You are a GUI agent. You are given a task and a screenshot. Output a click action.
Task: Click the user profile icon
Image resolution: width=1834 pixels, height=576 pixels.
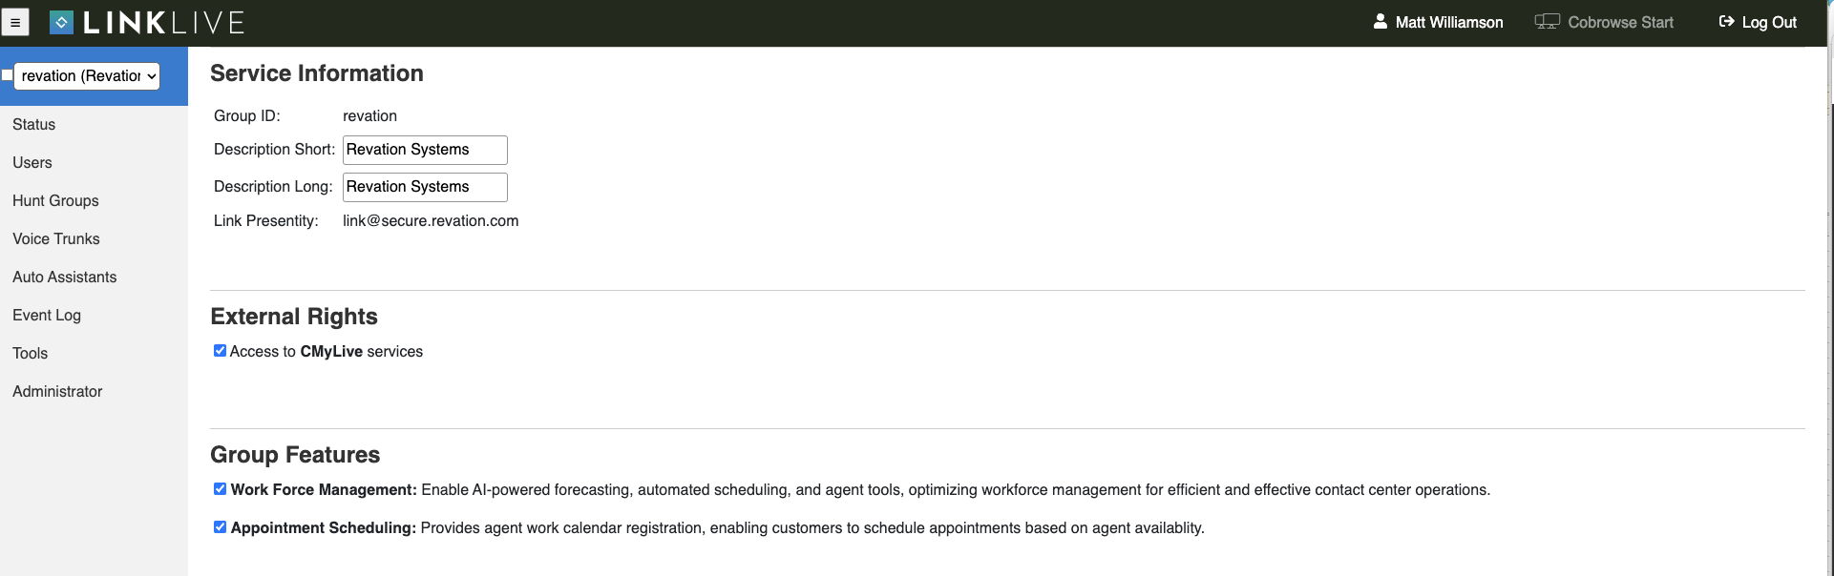(x=1380, y=21)
